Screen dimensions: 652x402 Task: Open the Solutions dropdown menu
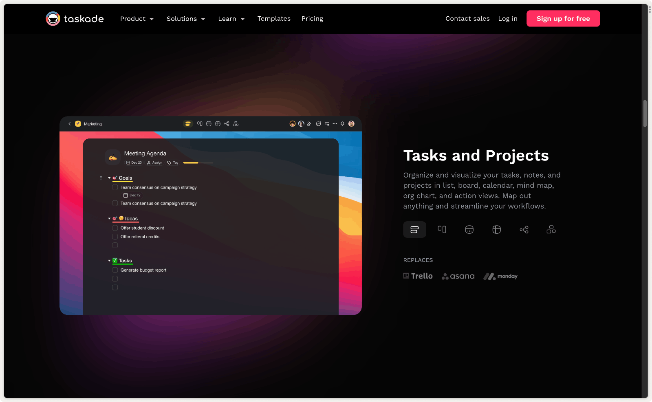click(186, 19)
